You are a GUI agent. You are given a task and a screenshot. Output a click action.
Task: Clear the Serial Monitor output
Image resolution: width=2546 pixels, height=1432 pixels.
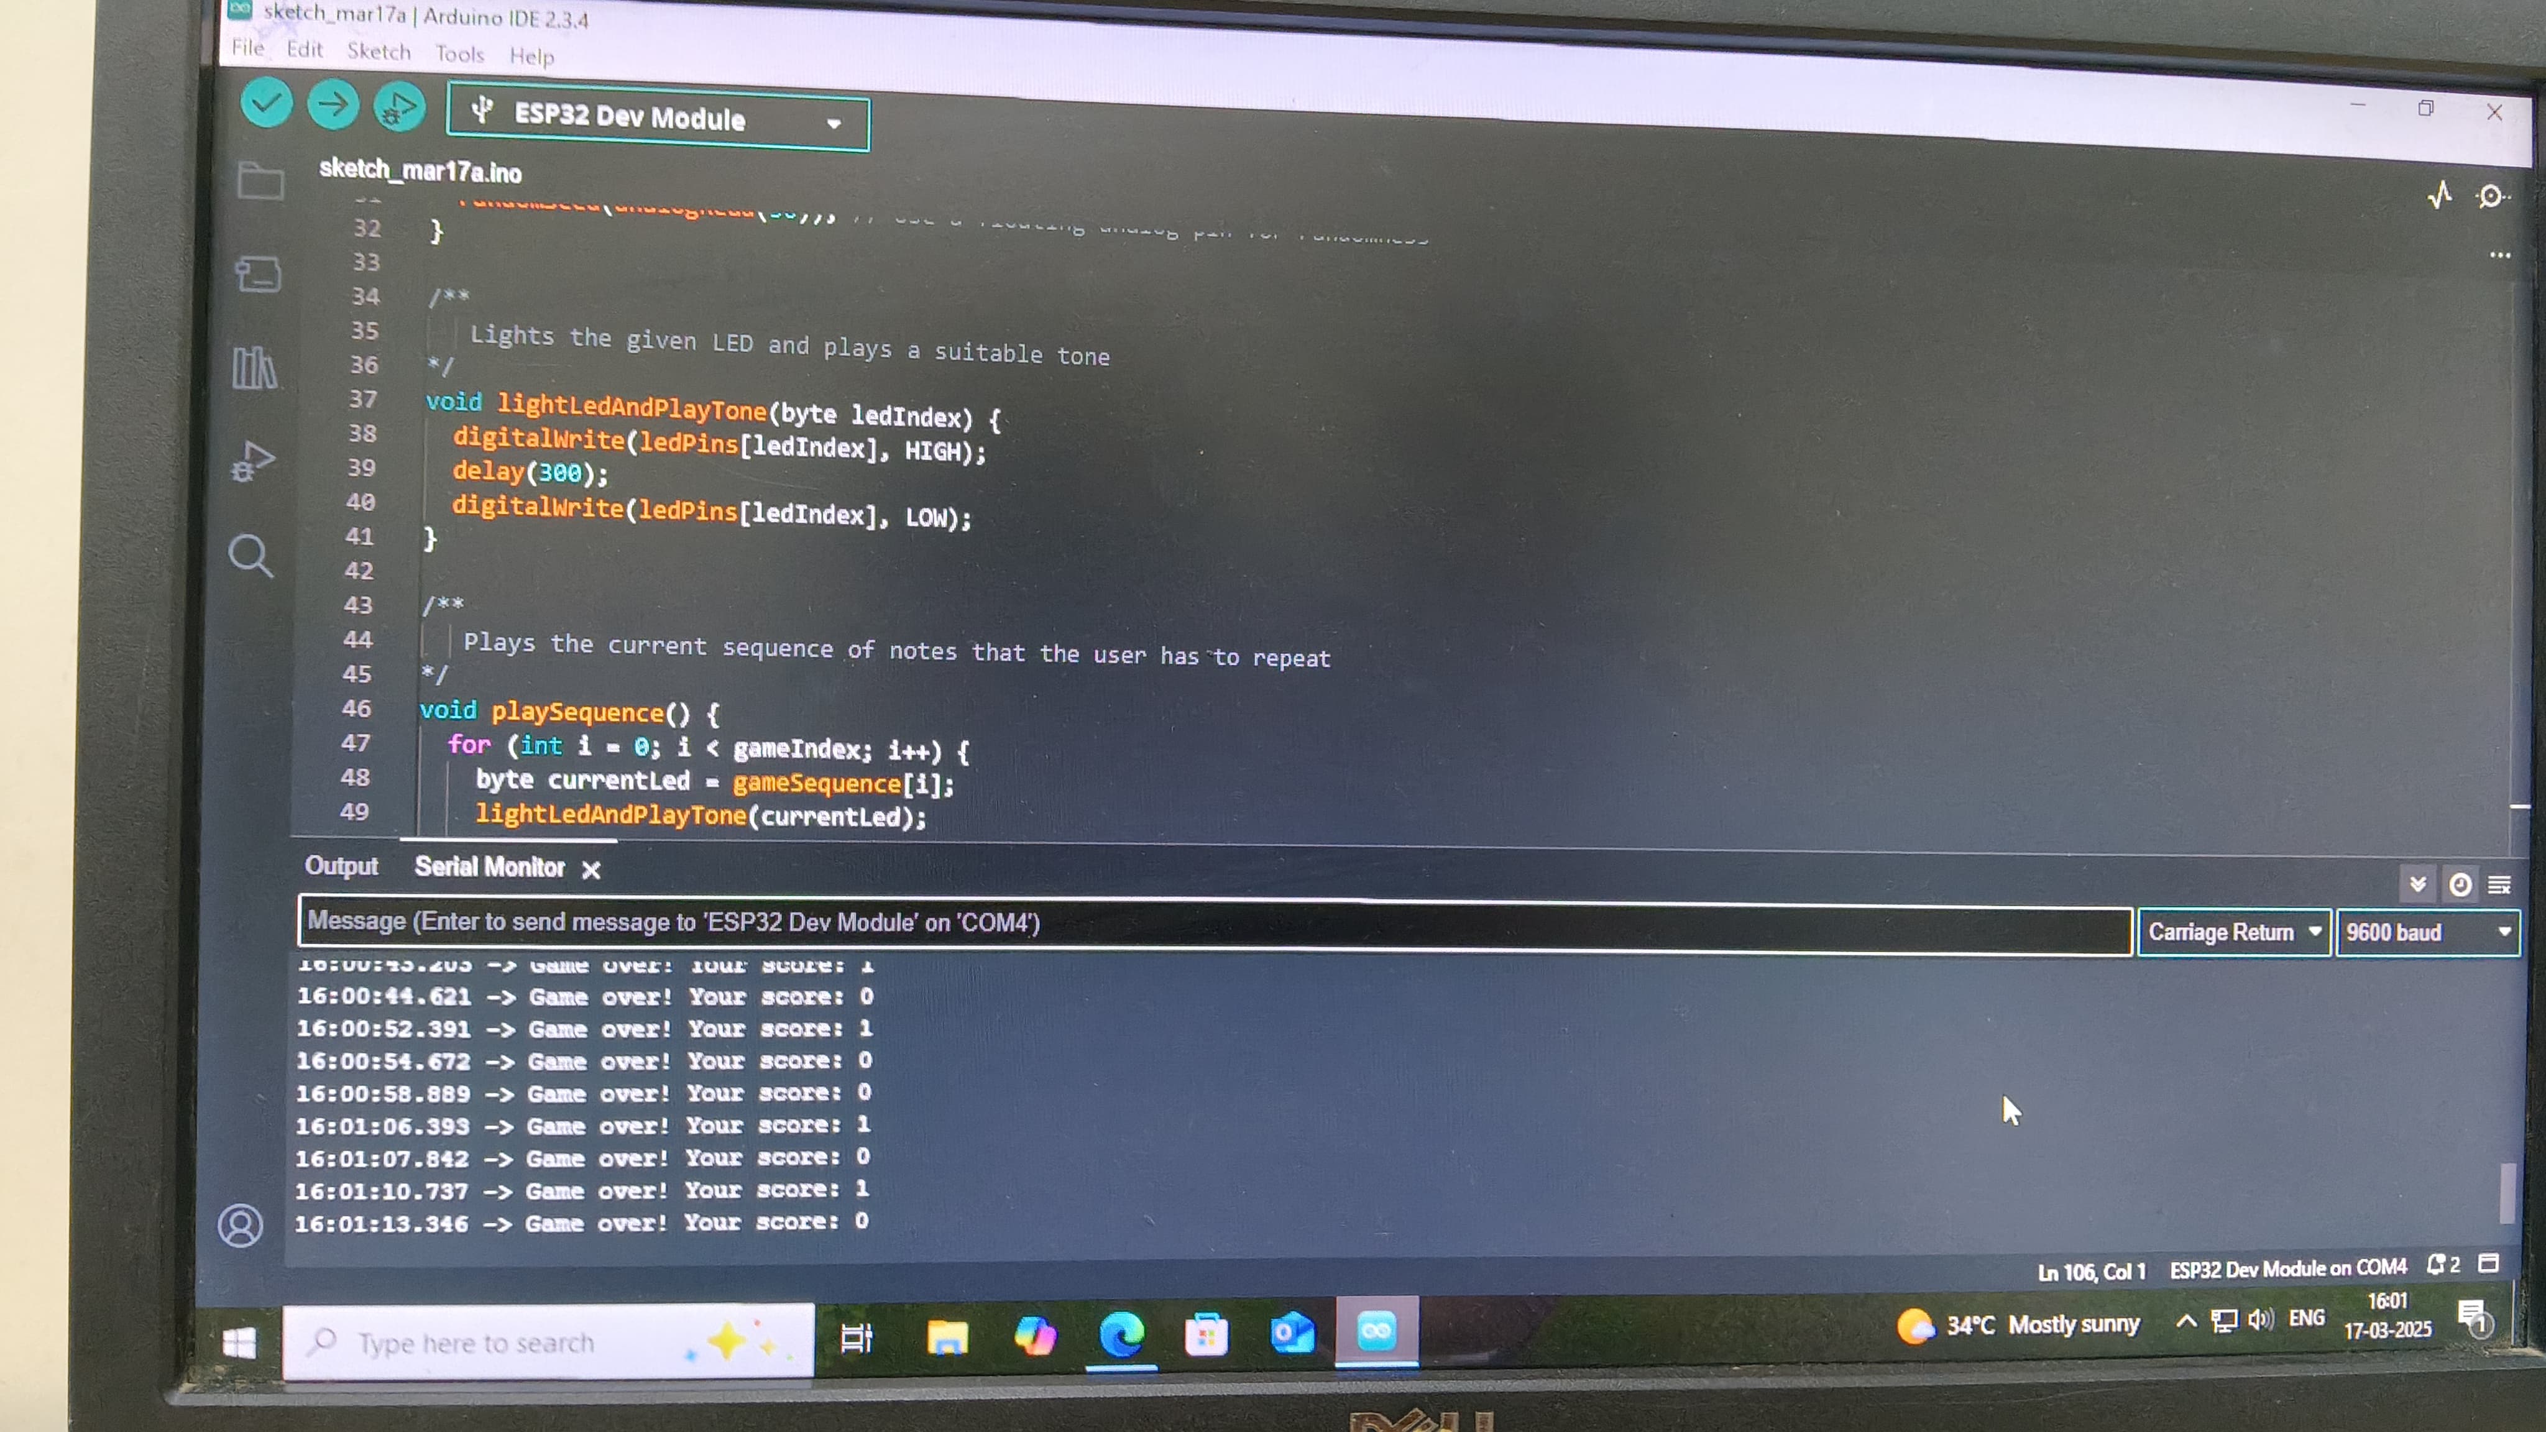tap(2499, 884)
